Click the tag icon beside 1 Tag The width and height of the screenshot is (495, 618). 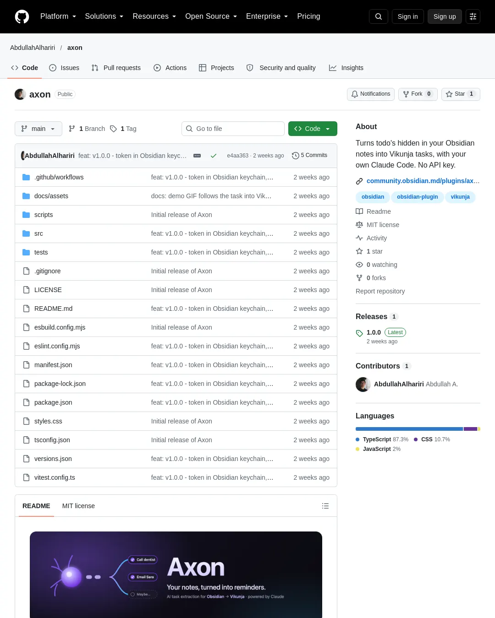113,129
